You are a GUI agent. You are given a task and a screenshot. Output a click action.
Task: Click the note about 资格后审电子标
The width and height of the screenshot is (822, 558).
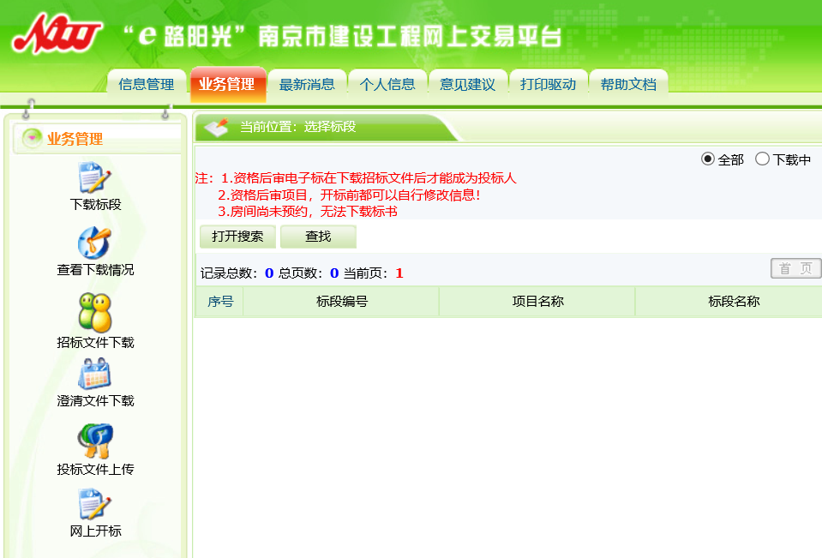click(368, 178)
